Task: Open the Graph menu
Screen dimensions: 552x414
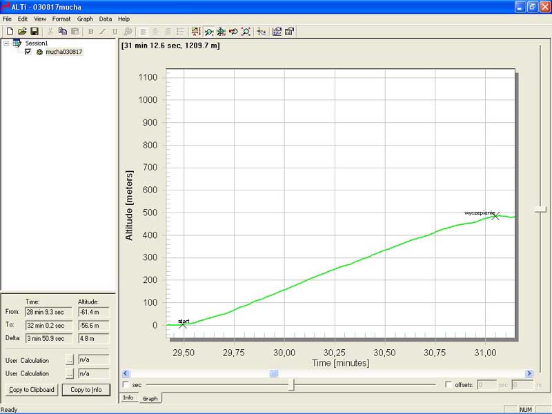Action: 85,19
